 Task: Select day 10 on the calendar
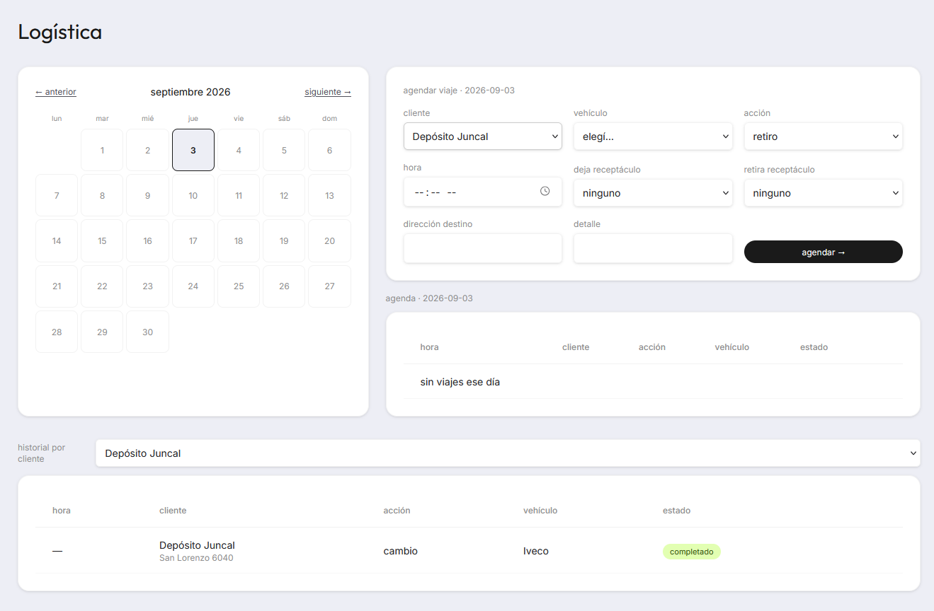click(193, 195)
